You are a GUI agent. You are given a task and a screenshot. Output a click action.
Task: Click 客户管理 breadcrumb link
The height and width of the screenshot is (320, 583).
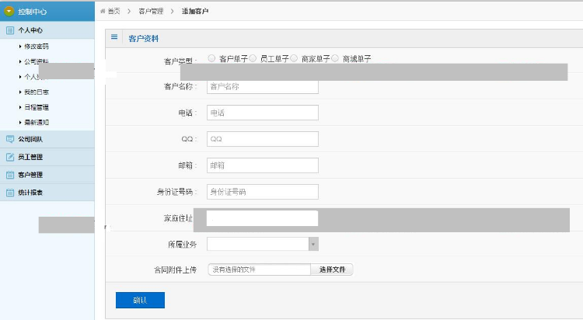pos(151,11)
